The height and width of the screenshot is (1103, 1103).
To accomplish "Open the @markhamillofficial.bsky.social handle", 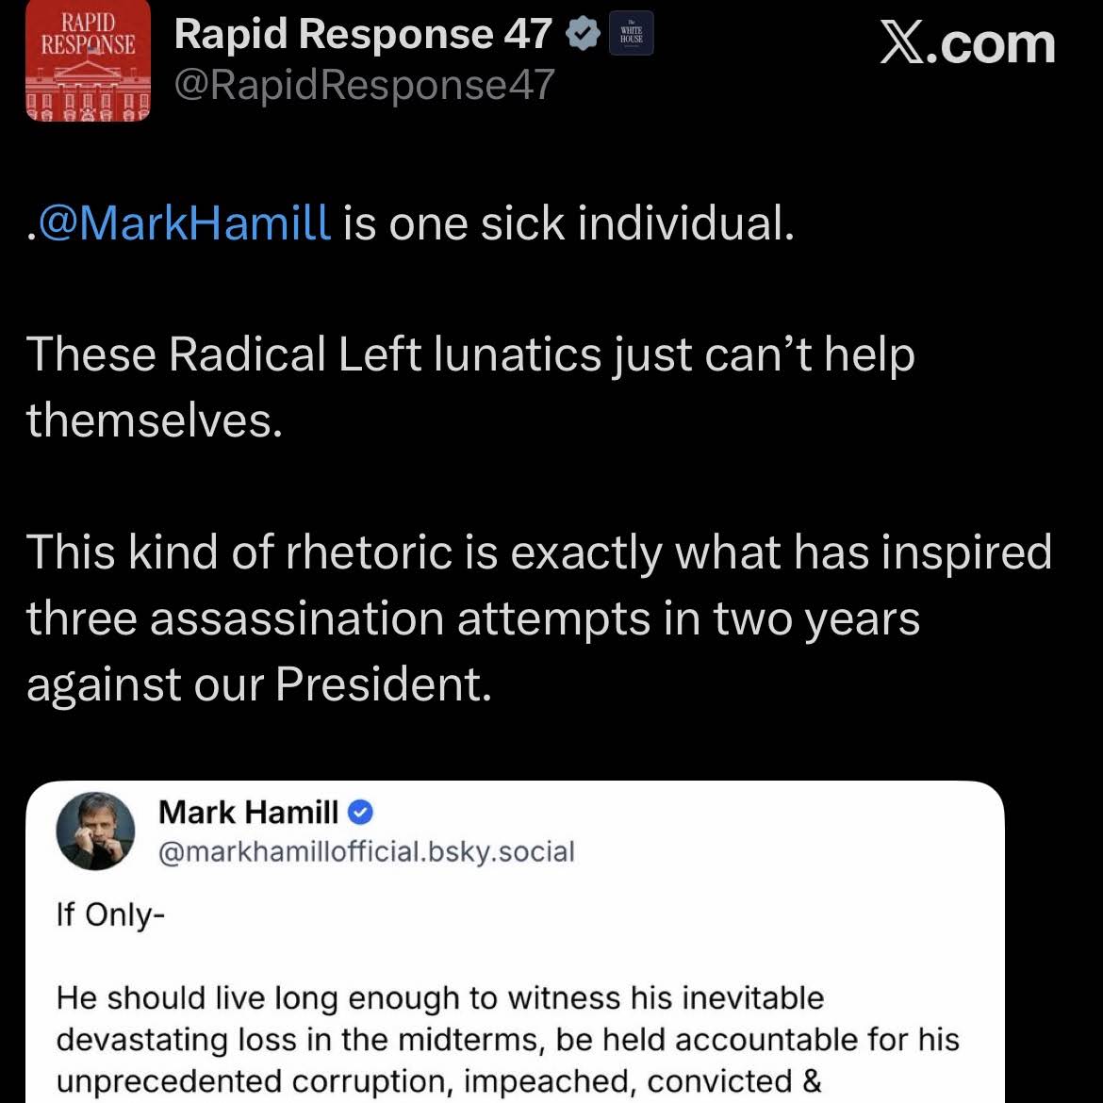I will click(x=367, y=852).
